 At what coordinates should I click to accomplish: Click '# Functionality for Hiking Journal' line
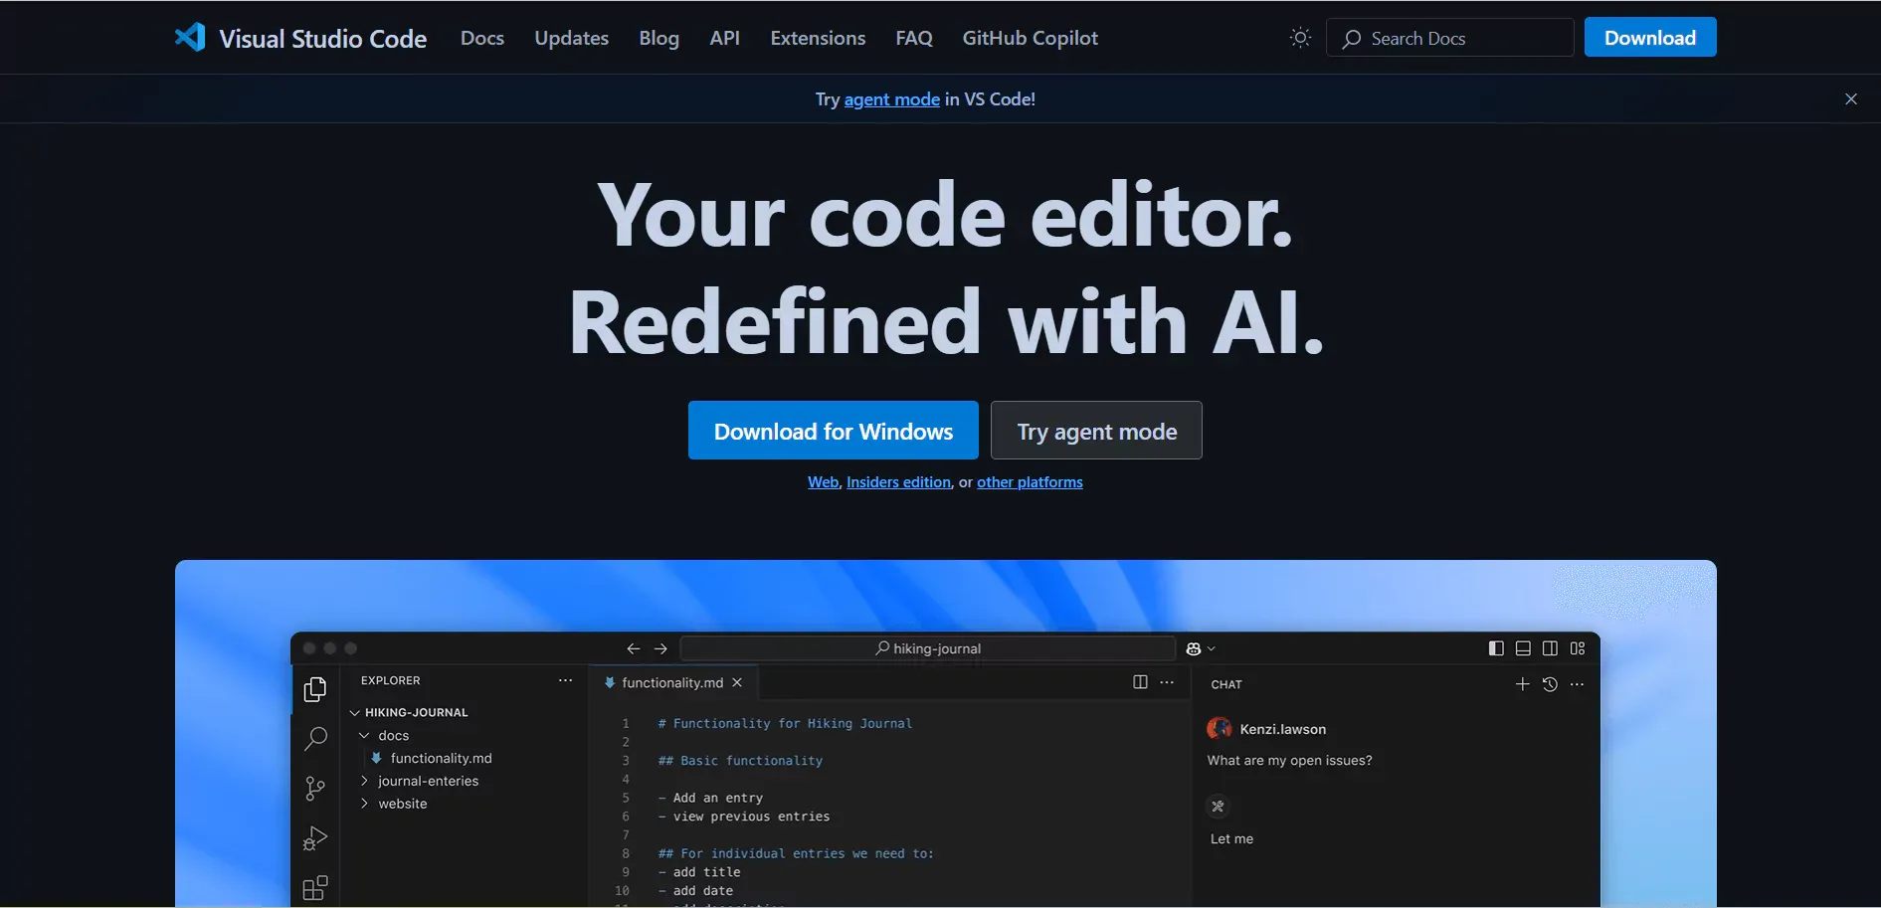pyautogui.click(x=785, y=723)
